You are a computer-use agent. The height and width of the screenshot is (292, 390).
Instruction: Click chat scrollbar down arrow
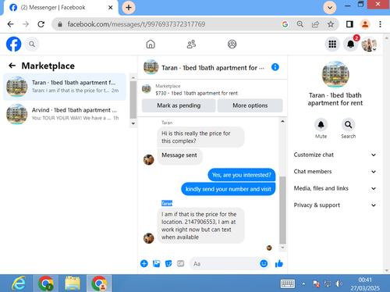coord(282,247)
